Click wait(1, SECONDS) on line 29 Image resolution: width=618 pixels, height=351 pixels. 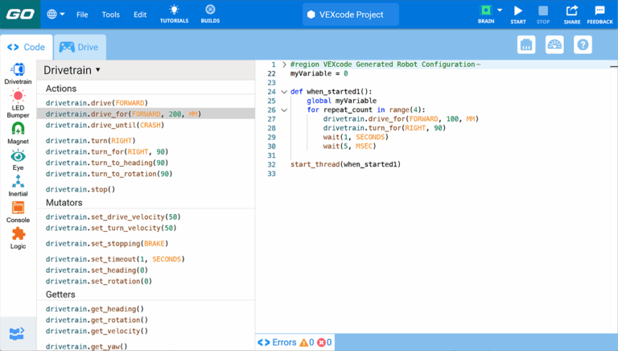pos(356,137)
